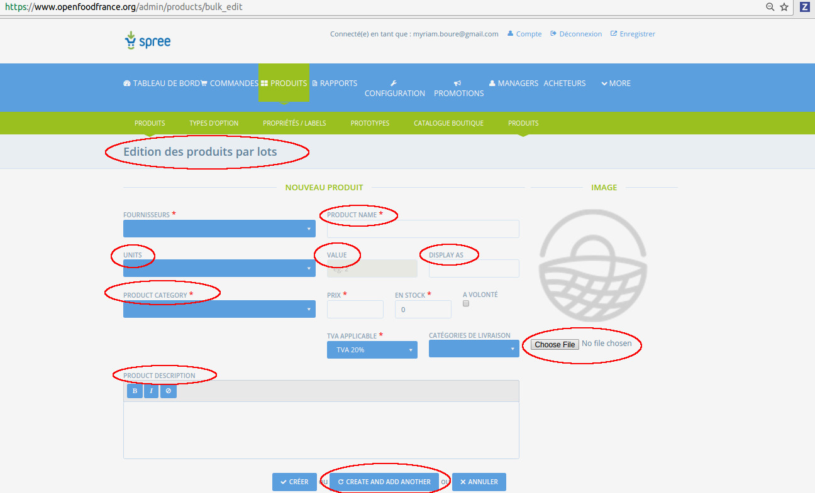This screenshot has width=815, height=493.
Task: Select the remove formatting icon in the editor
Action: pyautogui.click(x=168, y=391)
